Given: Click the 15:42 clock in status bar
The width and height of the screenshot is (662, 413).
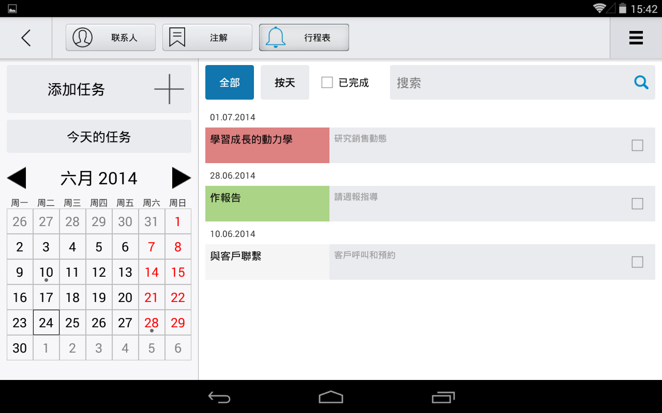Looking at the screenshot, I should [644, 9].
